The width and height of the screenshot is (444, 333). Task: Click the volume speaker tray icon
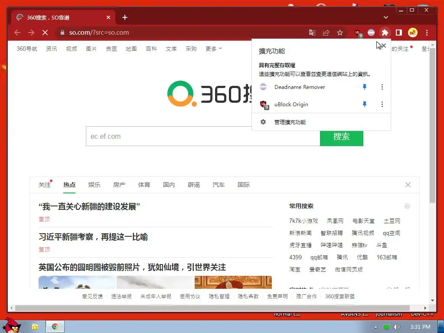[x=396, y=327]
